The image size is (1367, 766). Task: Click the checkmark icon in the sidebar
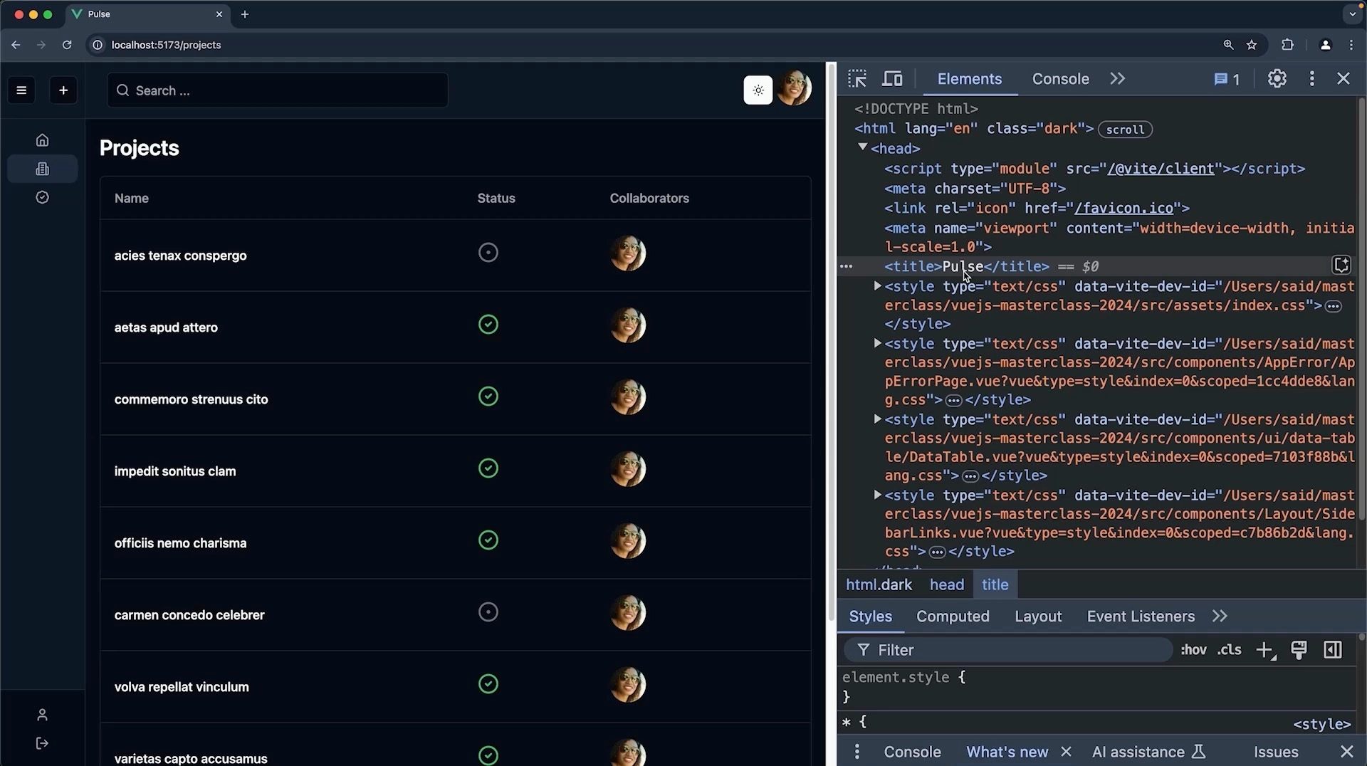(x=42, y=197)
